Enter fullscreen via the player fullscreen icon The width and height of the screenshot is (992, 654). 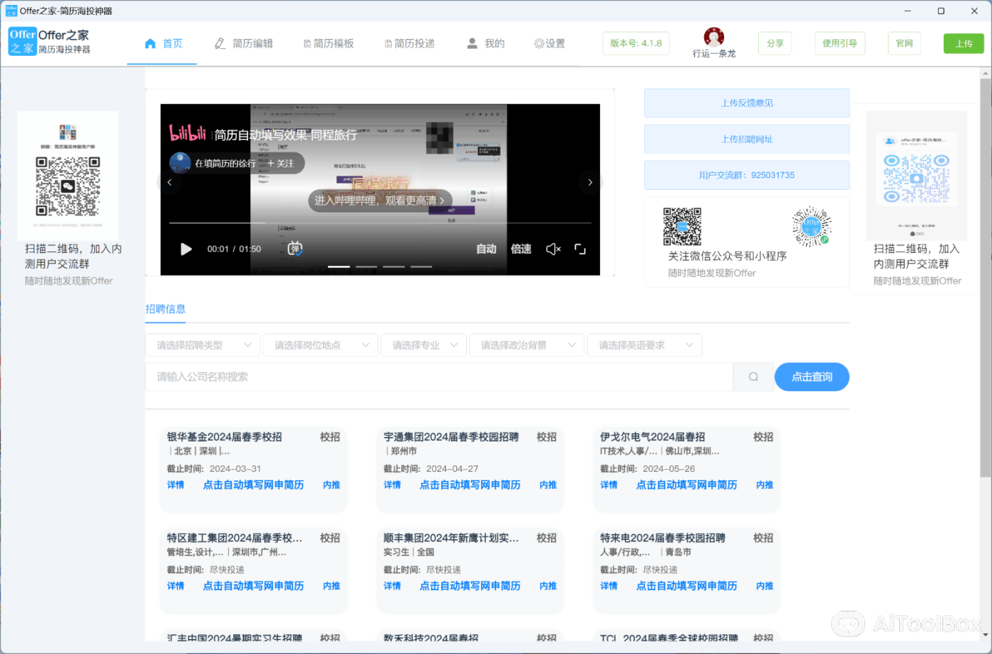[580, 249]
